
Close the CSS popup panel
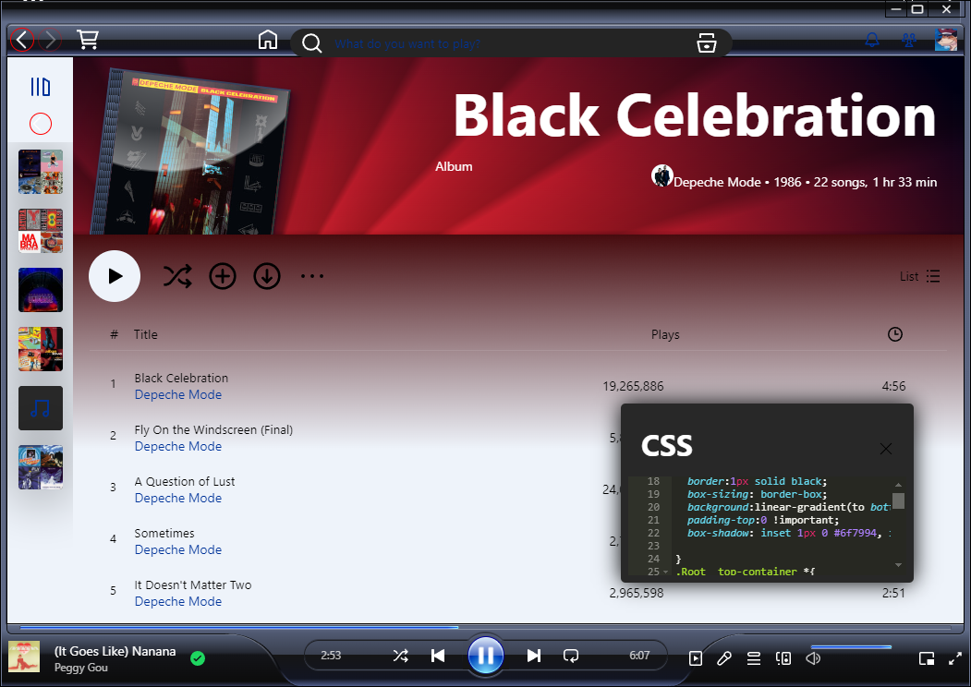tap(886, 449)
